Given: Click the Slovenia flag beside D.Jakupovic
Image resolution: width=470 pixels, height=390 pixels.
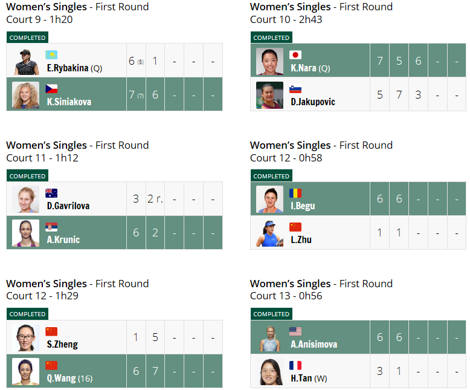Looking at the screenshot, I should coord(295,89).
